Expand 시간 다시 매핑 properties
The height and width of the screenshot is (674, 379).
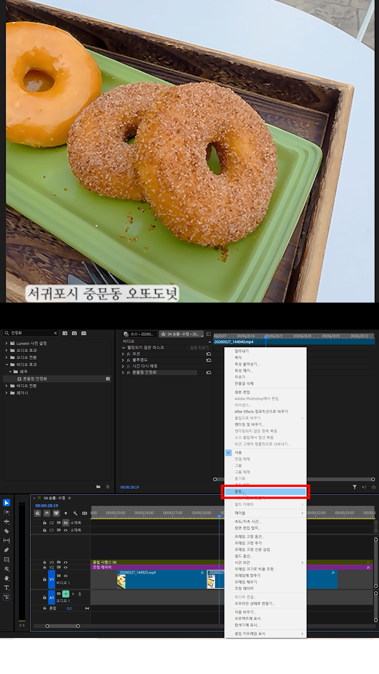click(123, 366)
